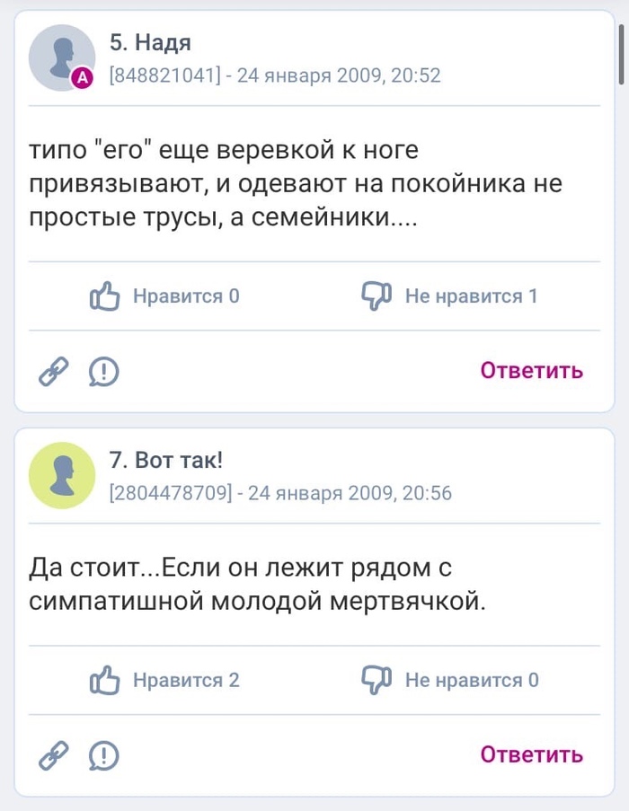Click thumbs-up icon on Вот так! comment
Viewport: 629px width, 811px height.
(x=105, y=680)
